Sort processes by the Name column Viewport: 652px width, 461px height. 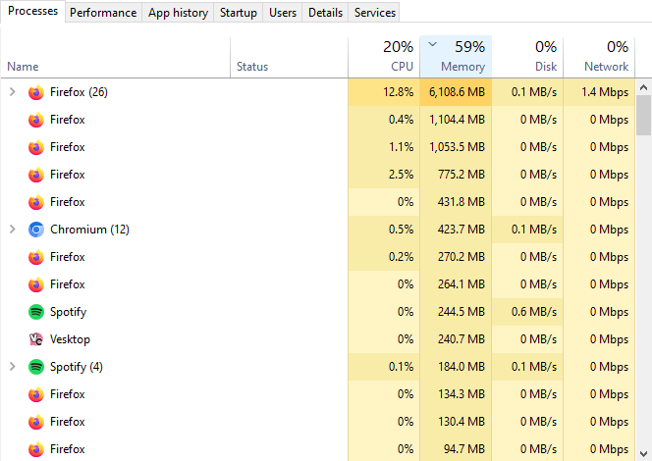pyautogui.click(x=115, y=57)
